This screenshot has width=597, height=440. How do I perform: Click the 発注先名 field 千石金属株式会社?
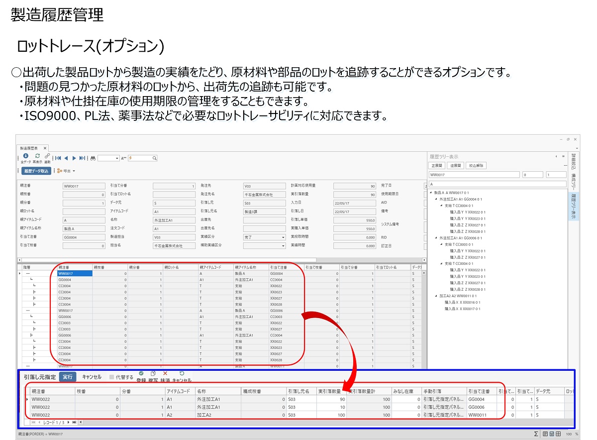pyautogui.click(x=265, y=195)
